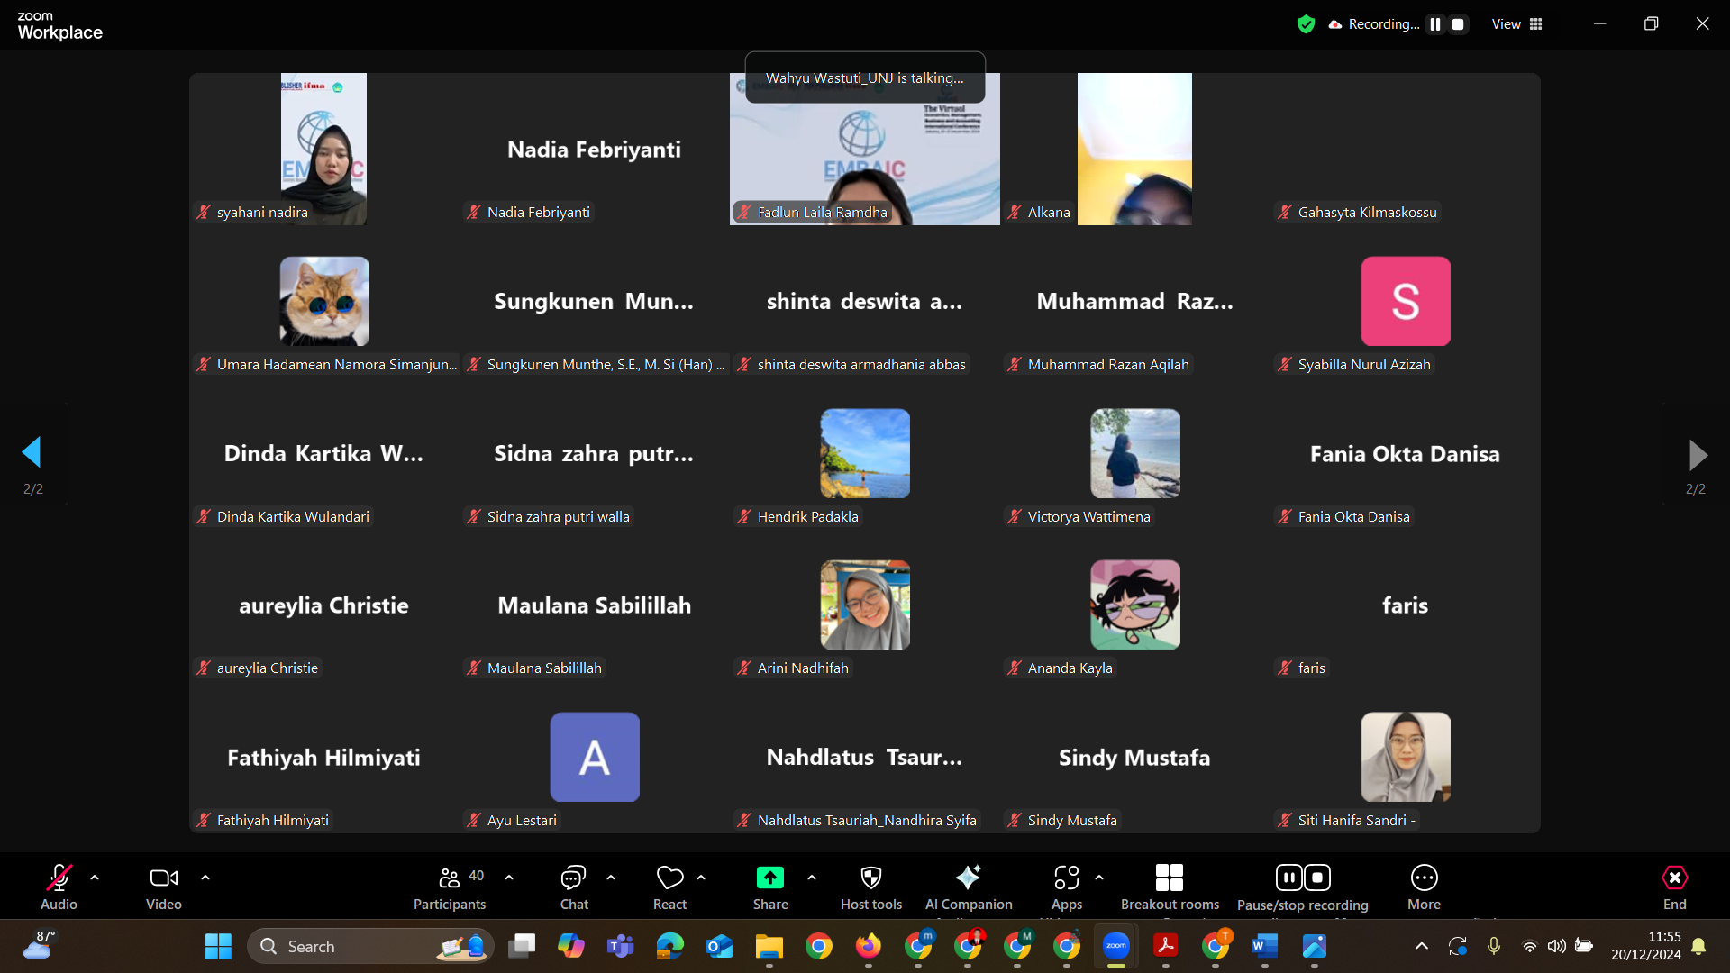Open the View layout menu

(x=1517, y=24)
